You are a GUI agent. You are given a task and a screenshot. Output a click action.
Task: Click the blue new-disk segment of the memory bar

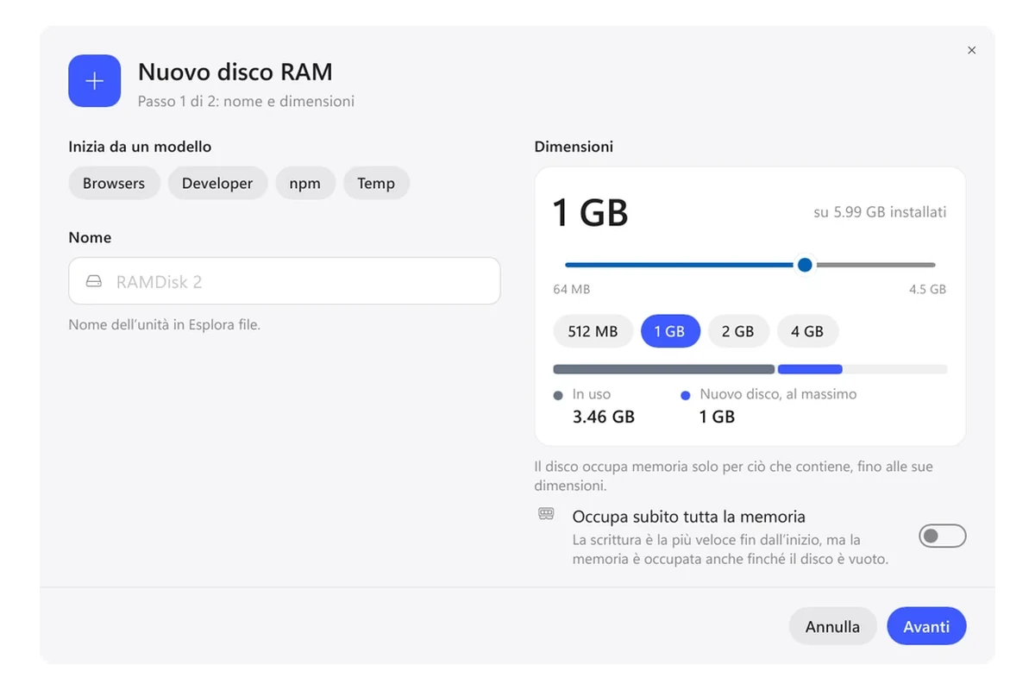click(810, 369)
